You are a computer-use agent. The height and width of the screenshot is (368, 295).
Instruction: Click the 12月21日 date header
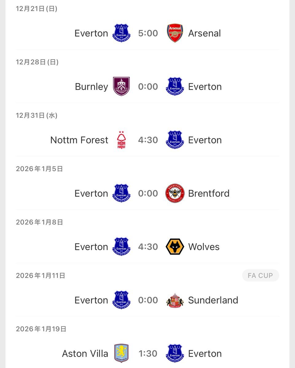[37, 9]
